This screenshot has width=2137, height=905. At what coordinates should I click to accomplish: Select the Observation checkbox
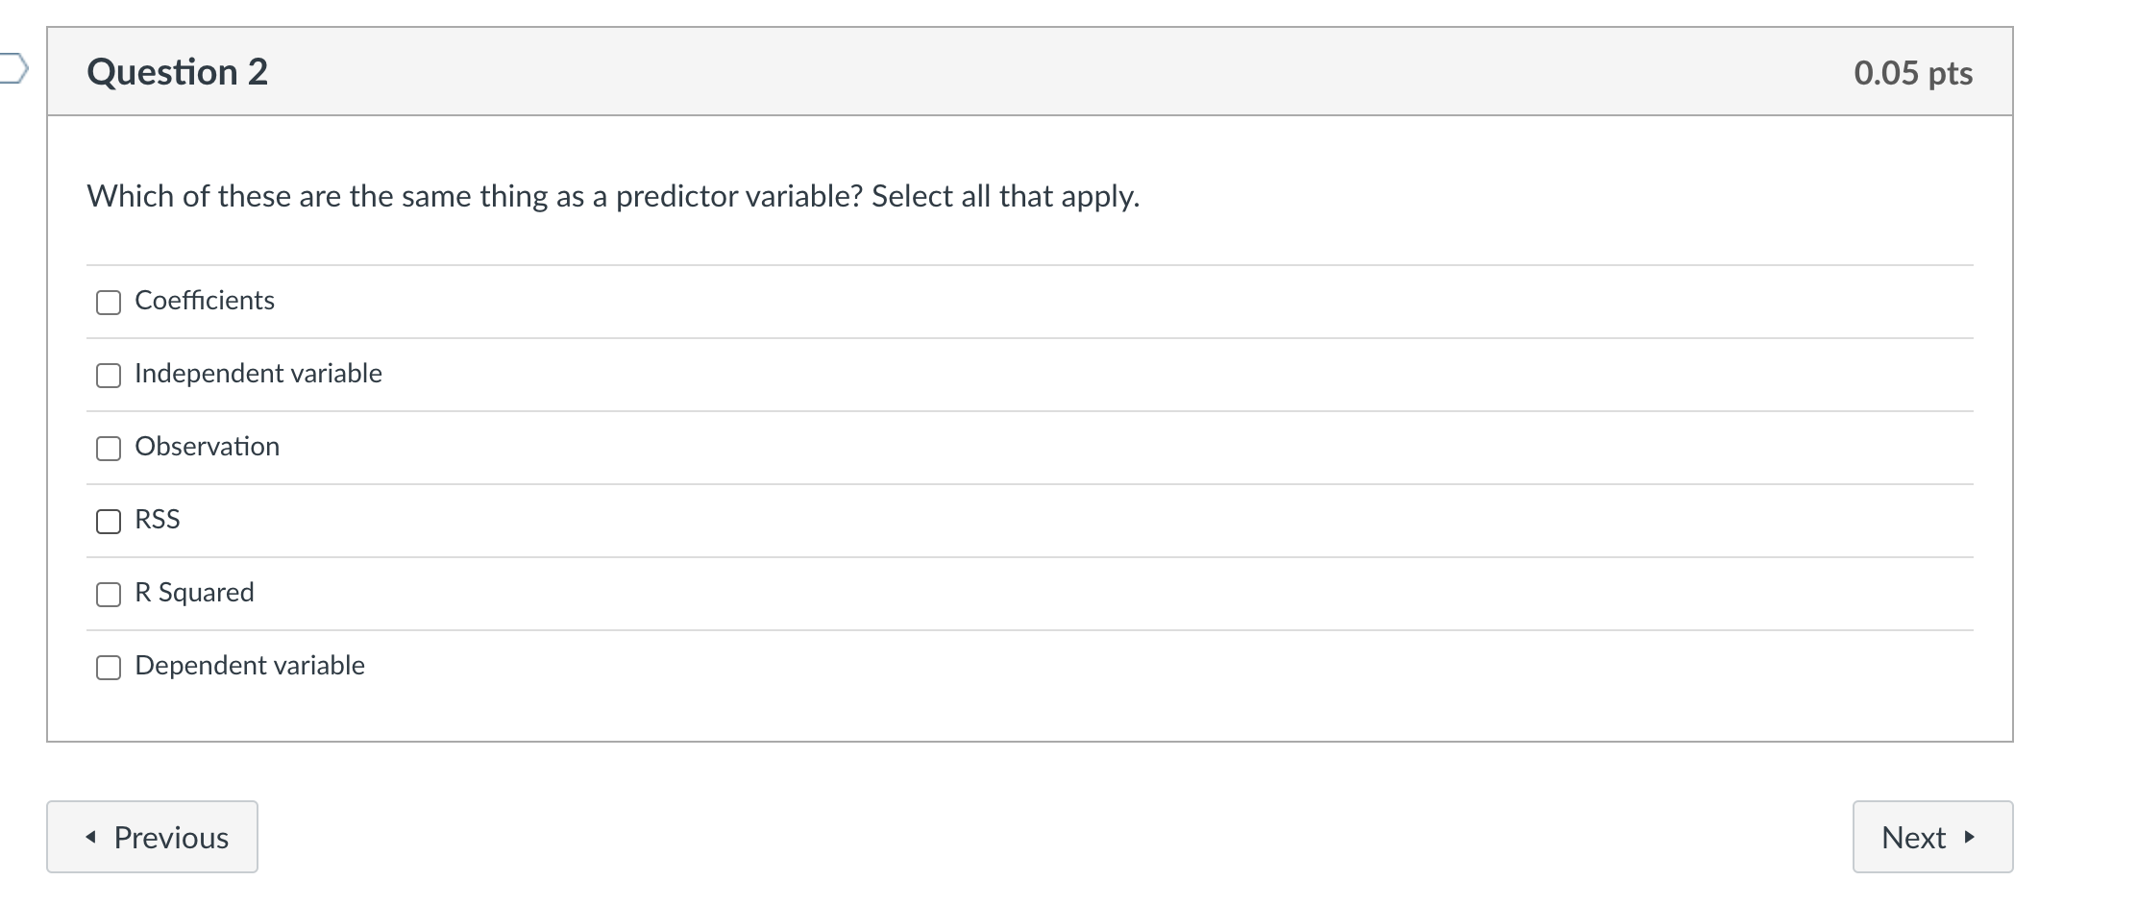[x=109, y=449]
